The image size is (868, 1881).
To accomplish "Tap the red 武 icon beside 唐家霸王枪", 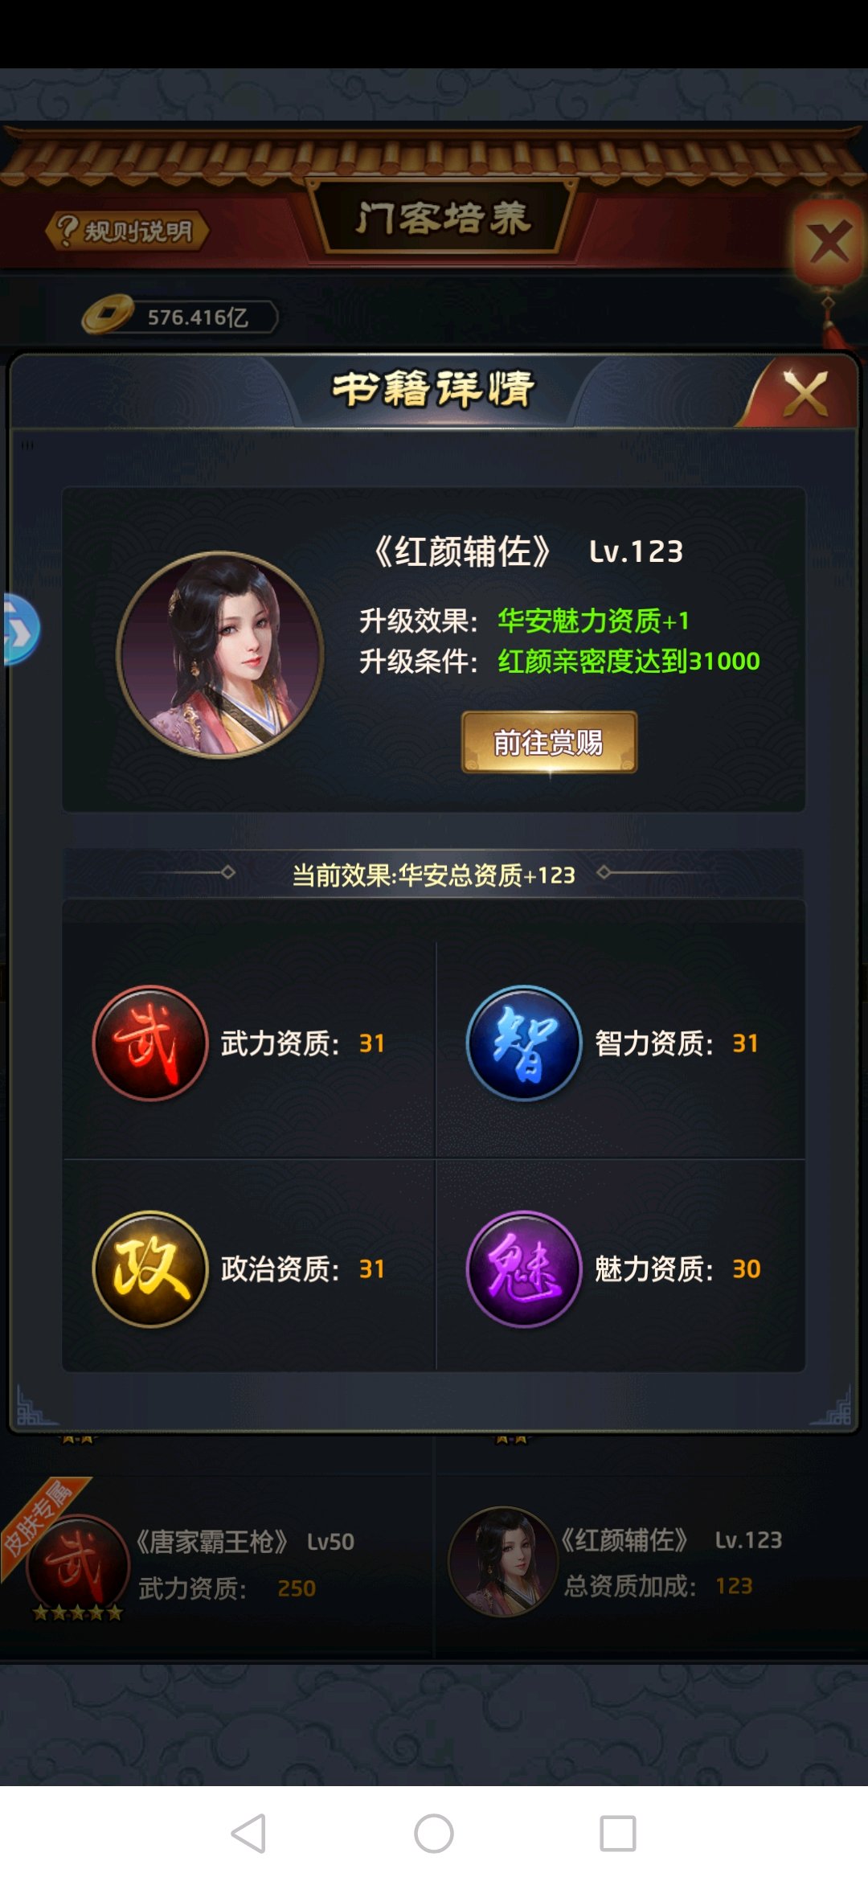I will (77, 1565).
